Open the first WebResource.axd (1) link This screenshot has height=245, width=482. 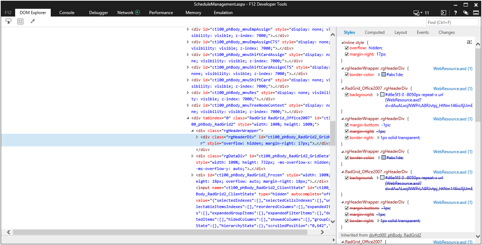[x=453, y=69]
